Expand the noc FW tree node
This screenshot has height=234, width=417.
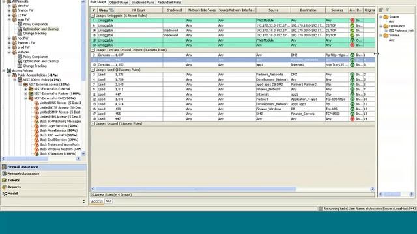coord(9,38)
